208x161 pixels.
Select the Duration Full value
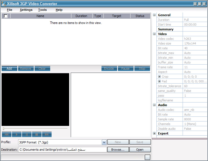click(195, 20)
